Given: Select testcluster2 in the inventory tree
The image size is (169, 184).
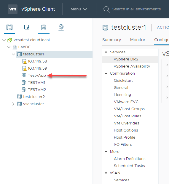Looking at the screenshot, I should (x=34, y=97).
